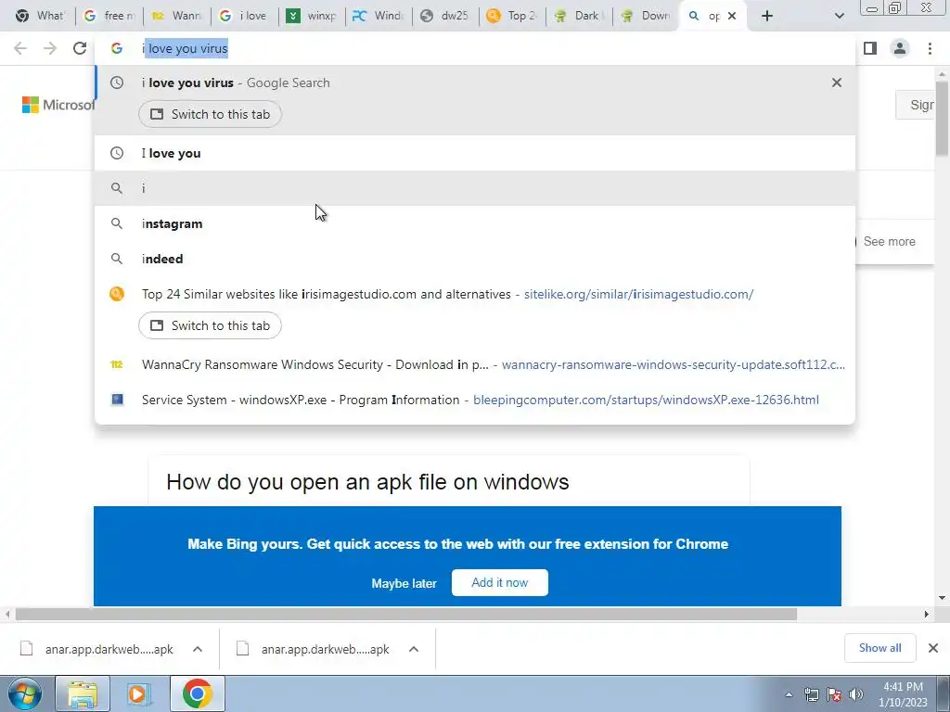Open WannaCry Ransomware Windows Security suggestion
The image size is (950, 712).
coord(475,364)
